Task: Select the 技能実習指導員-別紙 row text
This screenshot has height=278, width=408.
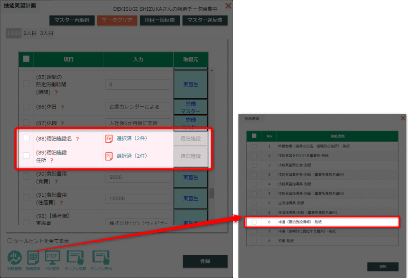Action: [x=294, y=184]
